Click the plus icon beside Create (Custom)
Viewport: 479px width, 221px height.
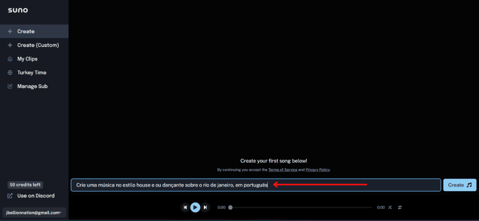[10, 45]
